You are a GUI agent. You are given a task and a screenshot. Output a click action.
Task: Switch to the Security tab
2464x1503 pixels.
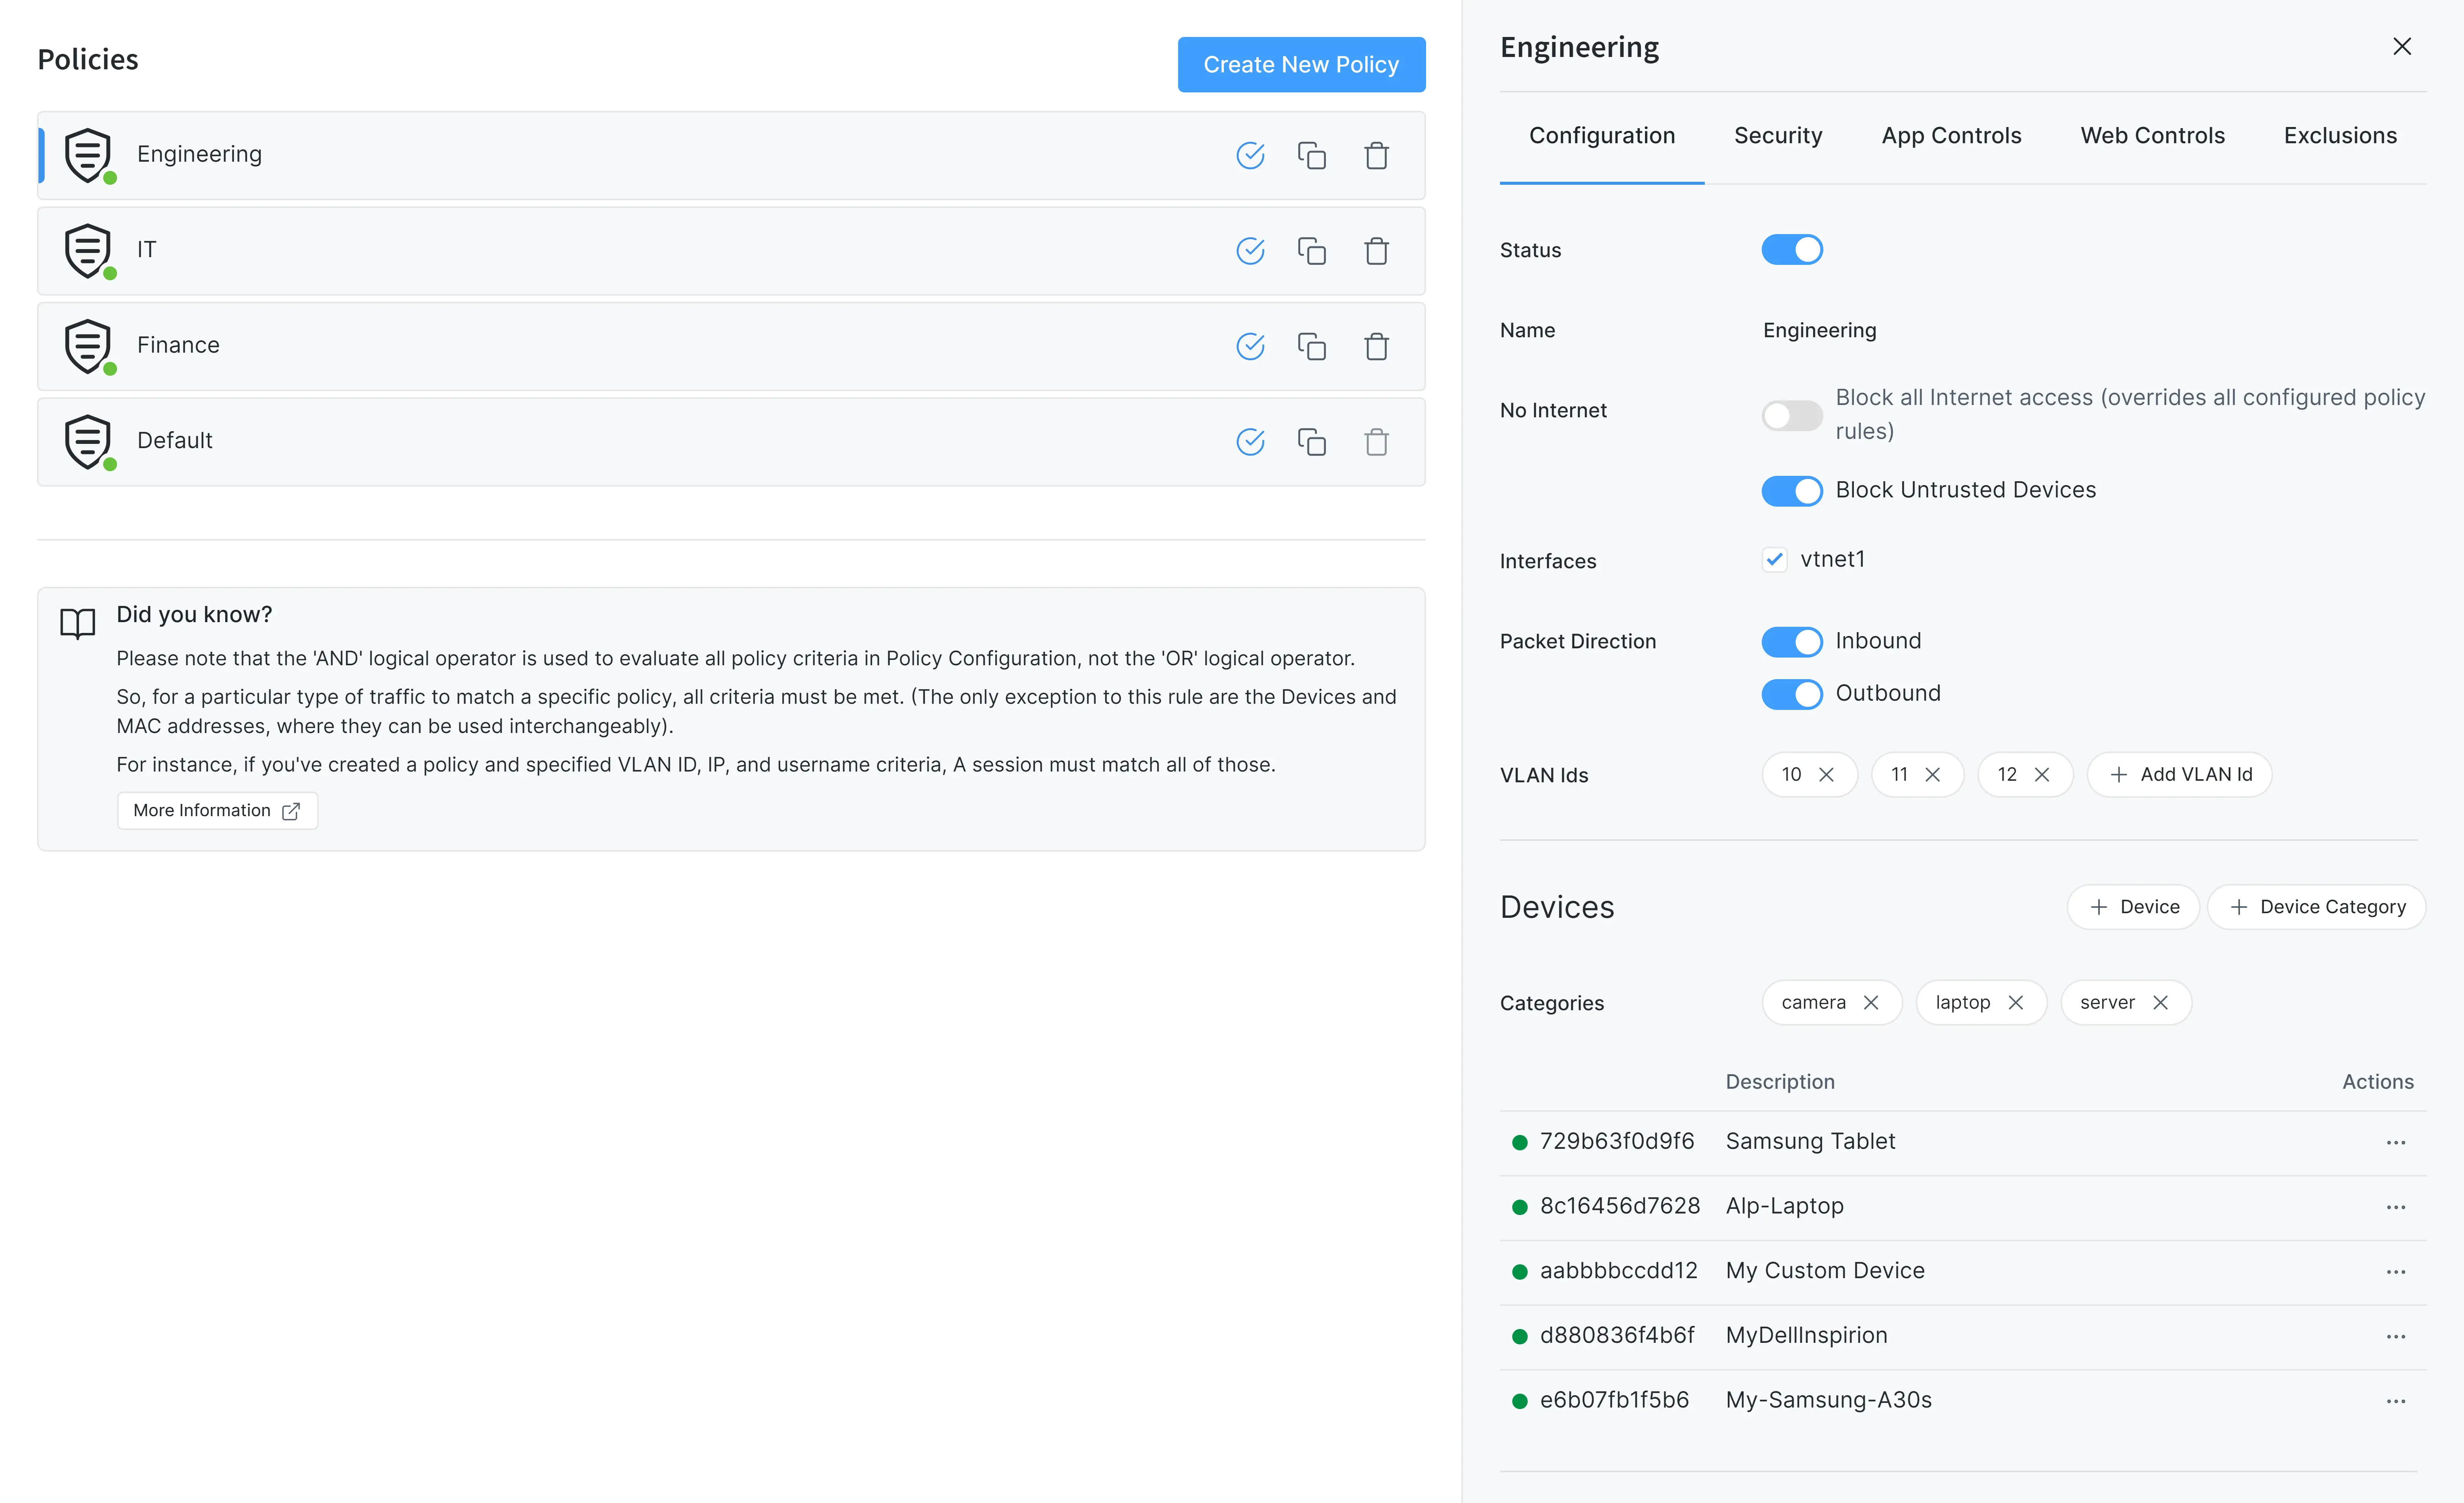[1778, 136]
